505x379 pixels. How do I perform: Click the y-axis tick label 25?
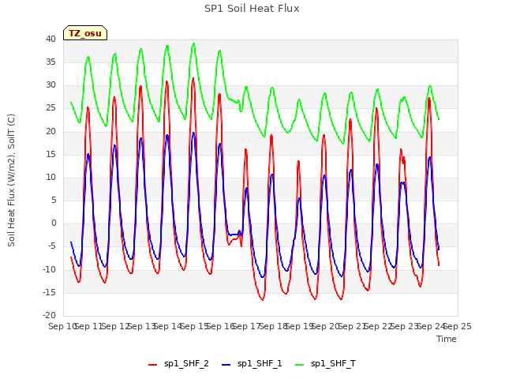coord(50,108)
